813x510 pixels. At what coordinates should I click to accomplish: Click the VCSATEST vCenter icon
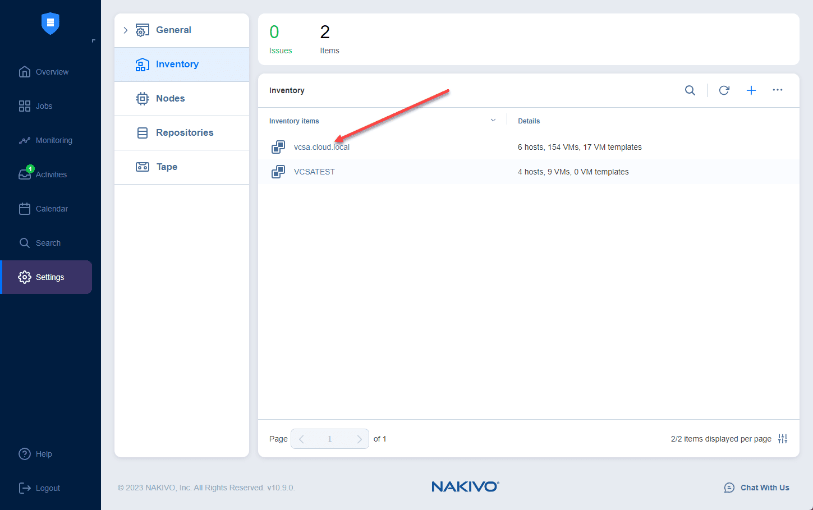point(278,172)
